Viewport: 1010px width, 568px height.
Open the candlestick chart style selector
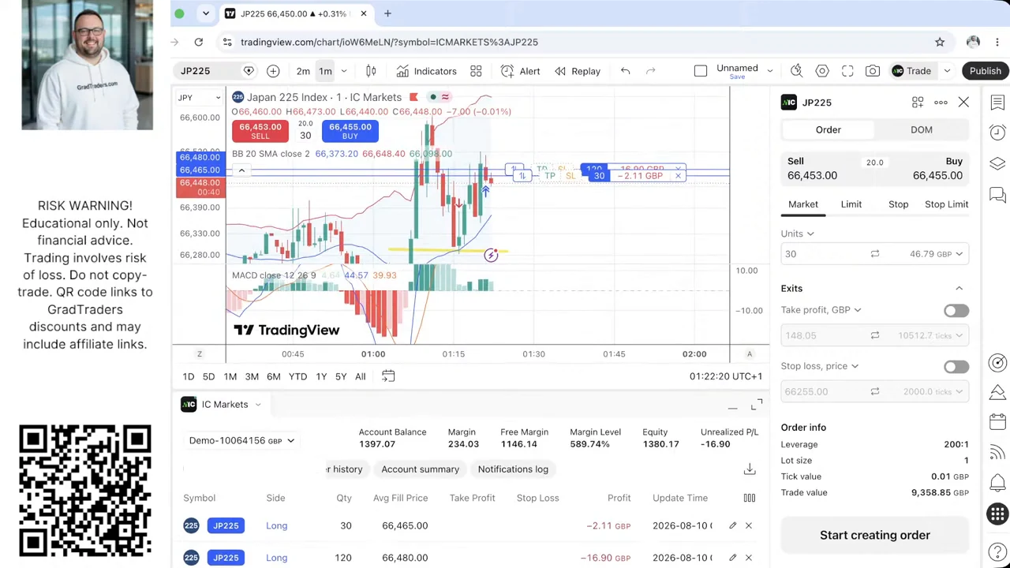point(371,71)
